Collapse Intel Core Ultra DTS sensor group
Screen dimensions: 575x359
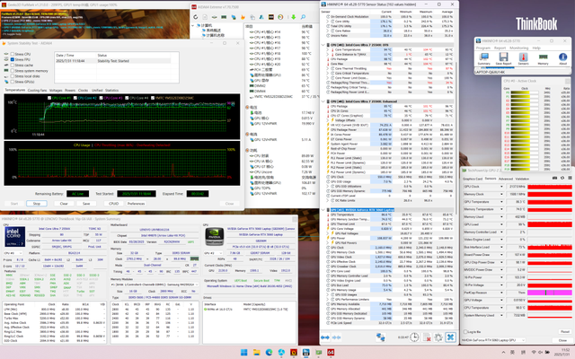(323, 45)
